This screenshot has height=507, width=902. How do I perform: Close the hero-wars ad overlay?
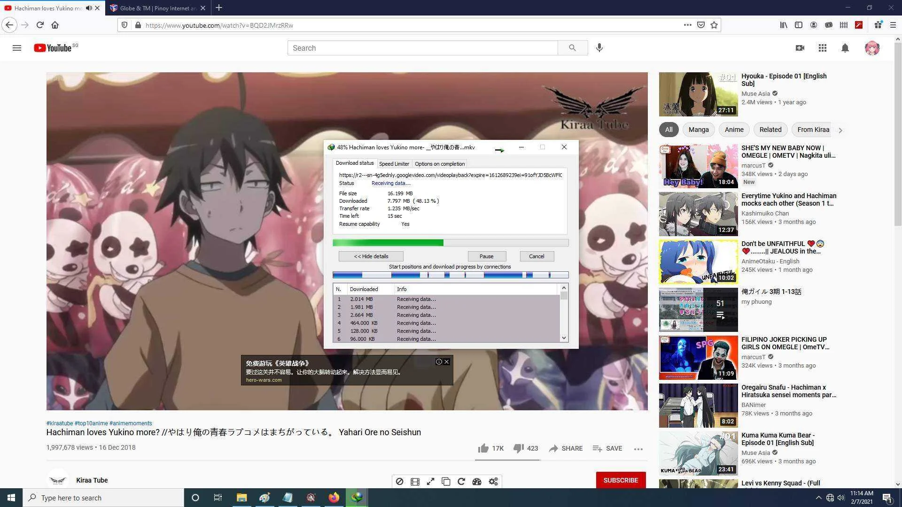[447, 361]
